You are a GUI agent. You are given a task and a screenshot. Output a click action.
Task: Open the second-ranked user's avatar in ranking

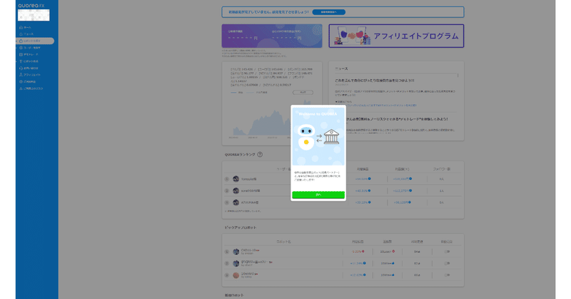point(236,191)
